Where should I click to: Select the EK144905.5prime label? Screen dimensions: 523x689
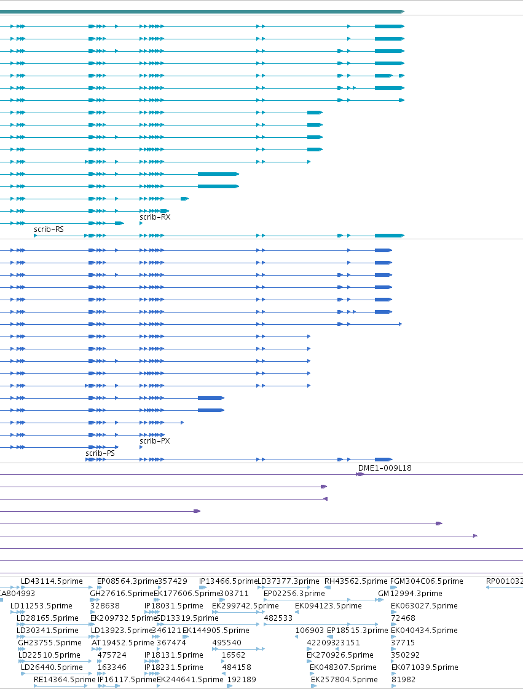pyautogui.click(x=216, y=631)
